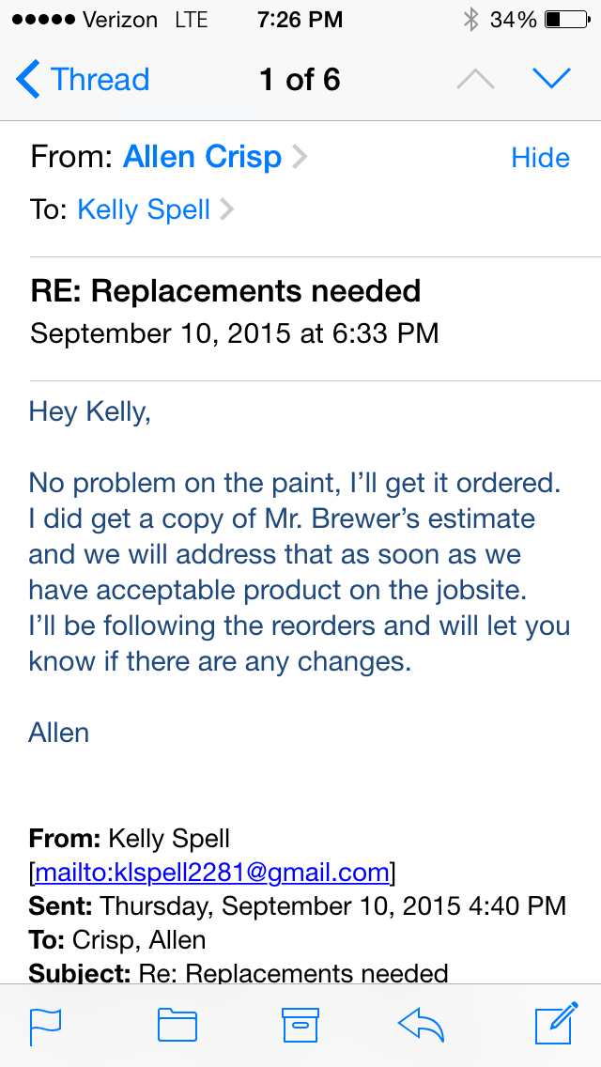
Task: Tap the 7:26 PM clock to scroll up
Action: (300, 20)
